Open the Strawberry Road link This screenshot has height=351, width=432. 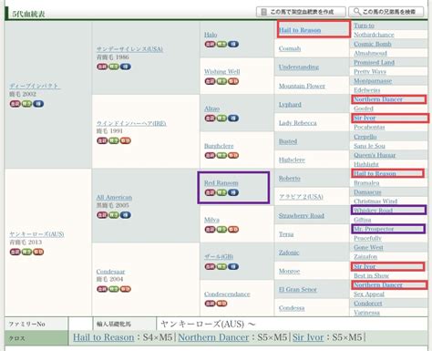pos(302,216)
